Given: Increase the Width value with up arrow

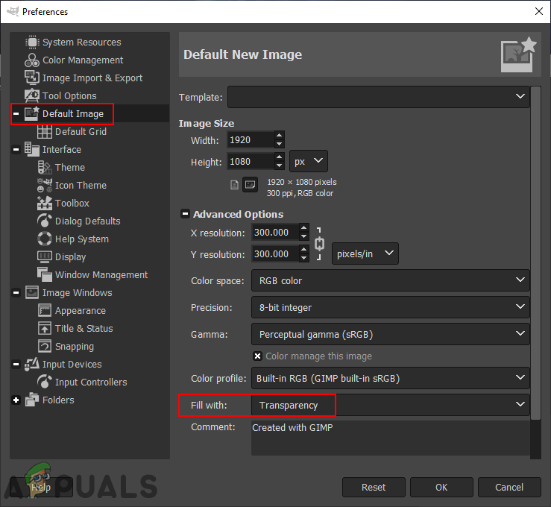Looking at the screenshot, I should coord(280,135).
